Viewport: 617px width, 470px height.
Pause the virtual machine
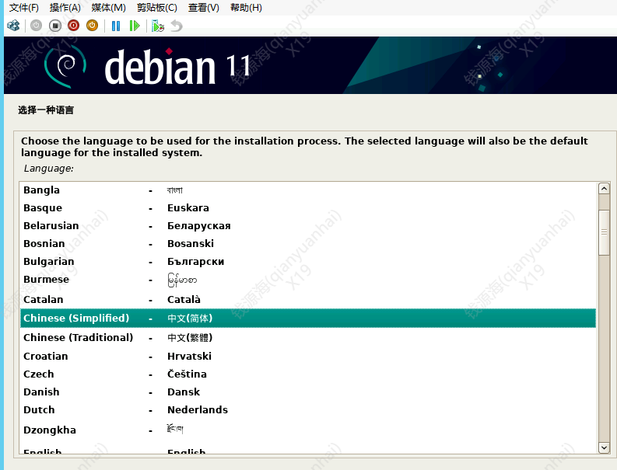[x=116, y=26]
